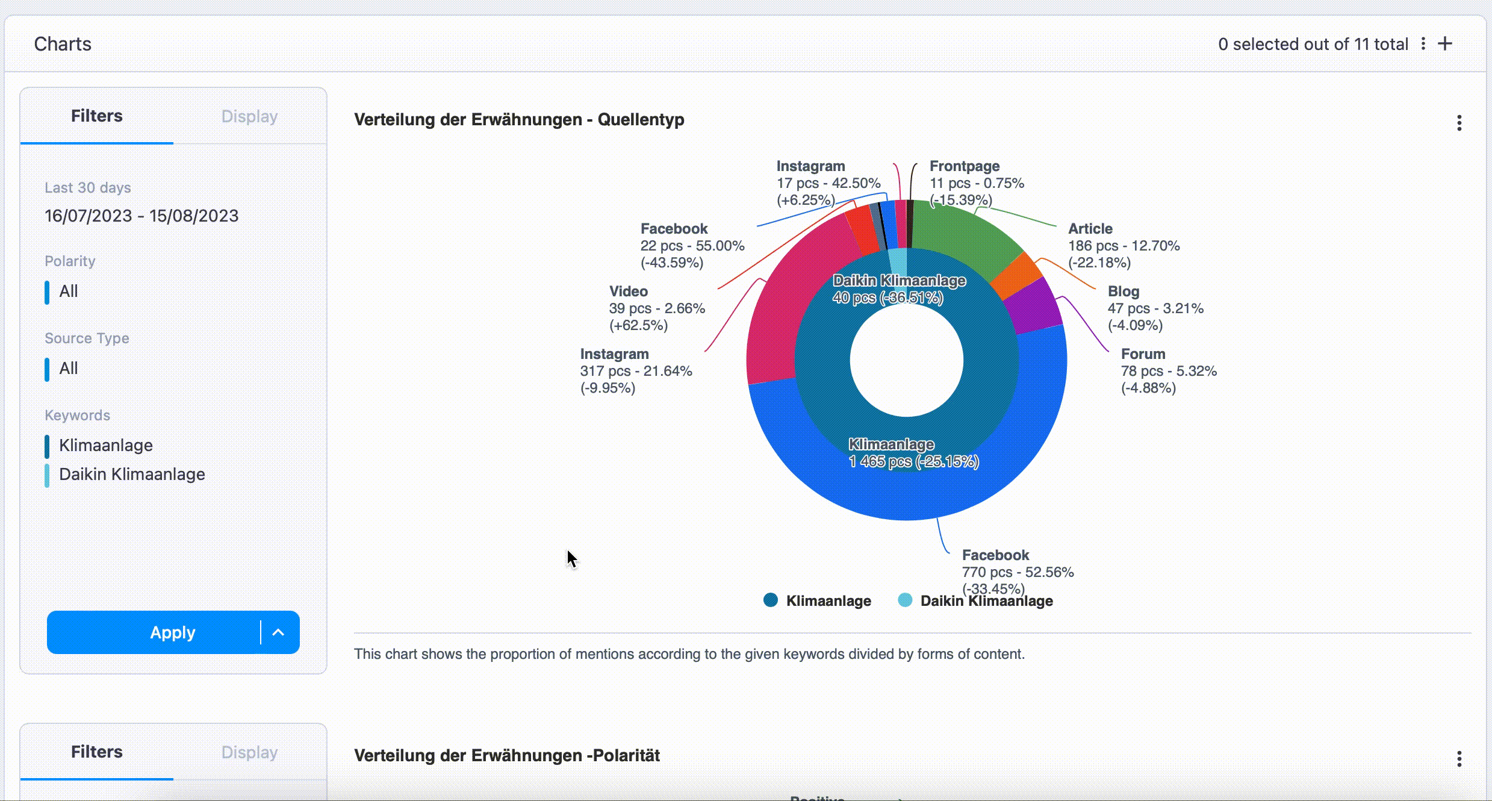Open Quellentyp chart options kebab menu
This screenshot has height=801, width=1492.
tap(1459, 123)
